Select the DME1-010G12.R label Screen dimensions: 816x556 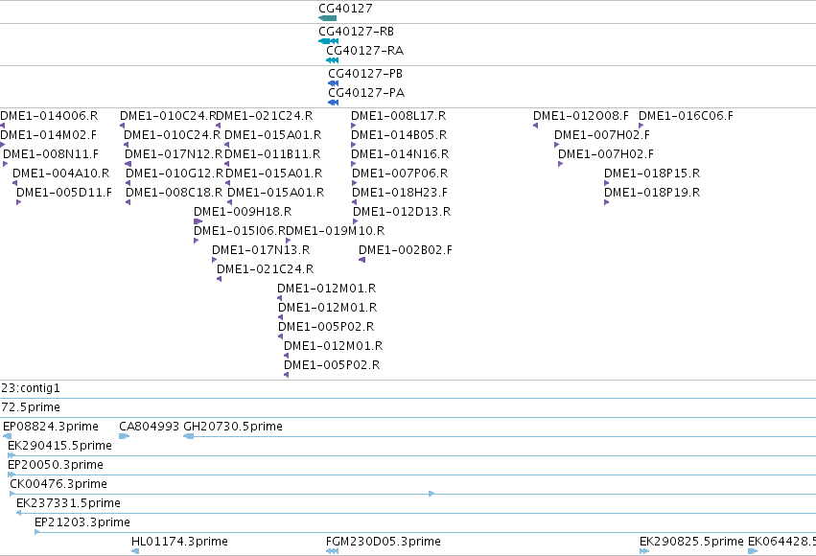tap(175, 174)
